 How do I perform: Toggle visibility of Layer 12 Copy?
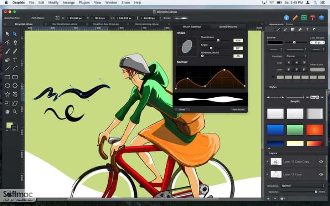pyautogui.click(x=321, y=174)
